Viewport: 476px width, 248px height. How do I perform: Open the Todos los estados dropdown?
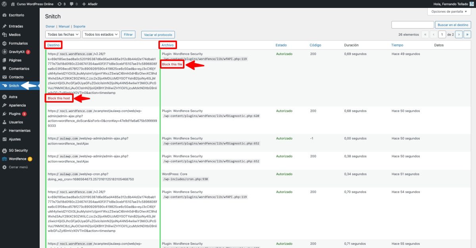click(101, 34)
